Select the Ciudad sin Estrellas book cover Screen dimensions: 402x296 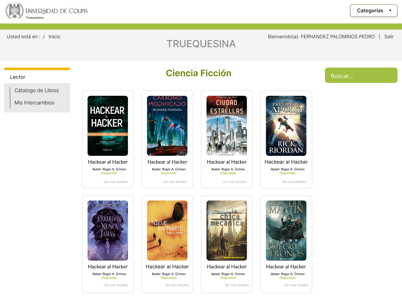click(227, 126)
